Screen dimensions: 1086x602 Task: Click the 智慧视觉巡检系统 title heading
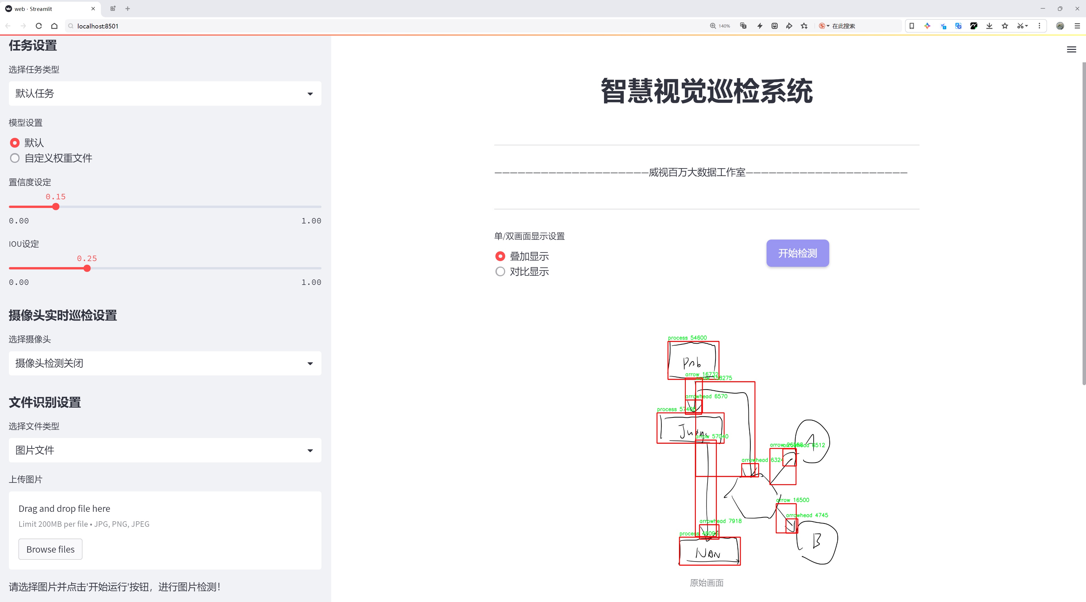coord(706,91)
